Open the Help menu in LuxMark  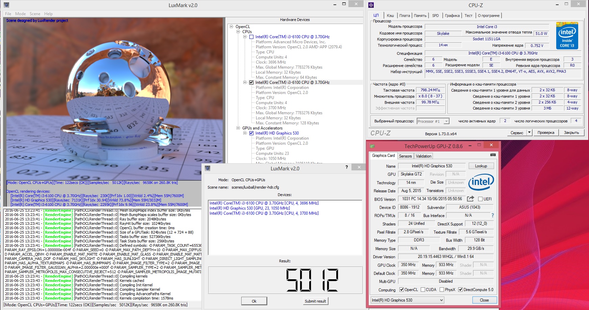coord(48,14)
